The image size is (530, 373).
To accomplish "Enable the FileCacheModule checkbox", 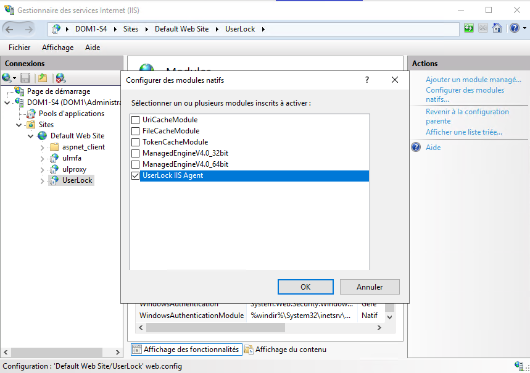I will (x=135, y=131).
